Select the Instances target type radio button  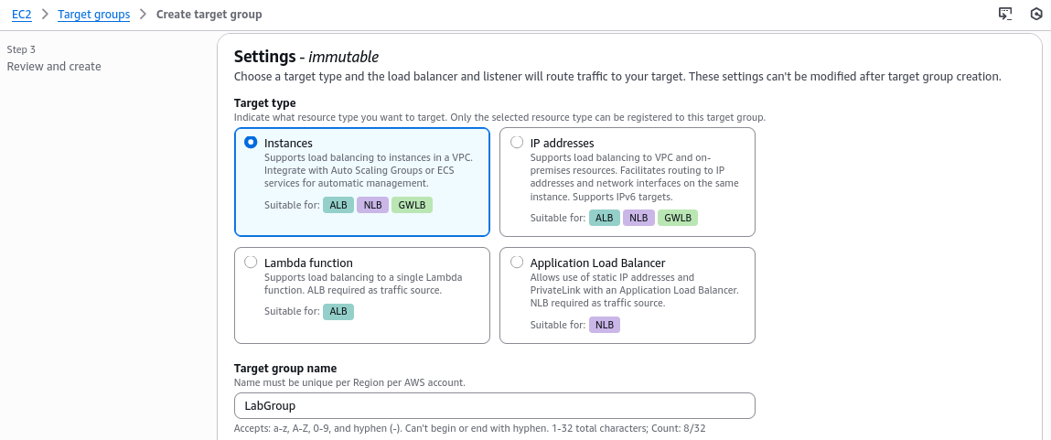251,143
